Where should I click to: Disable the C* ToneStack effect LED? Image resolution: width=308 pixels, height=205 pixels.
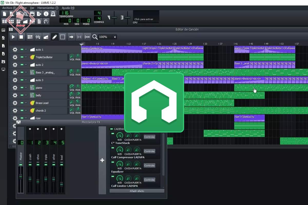[x=112, y=134]
